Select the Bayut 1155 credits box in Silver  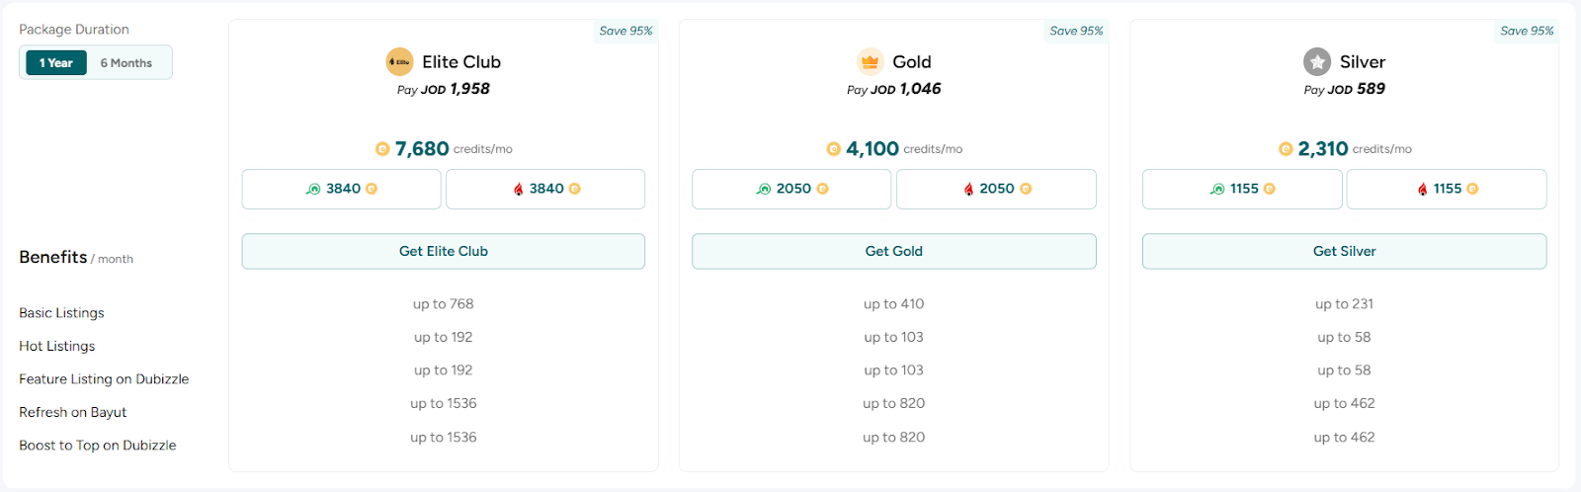pyautogui.click(x=1242, y=189)
